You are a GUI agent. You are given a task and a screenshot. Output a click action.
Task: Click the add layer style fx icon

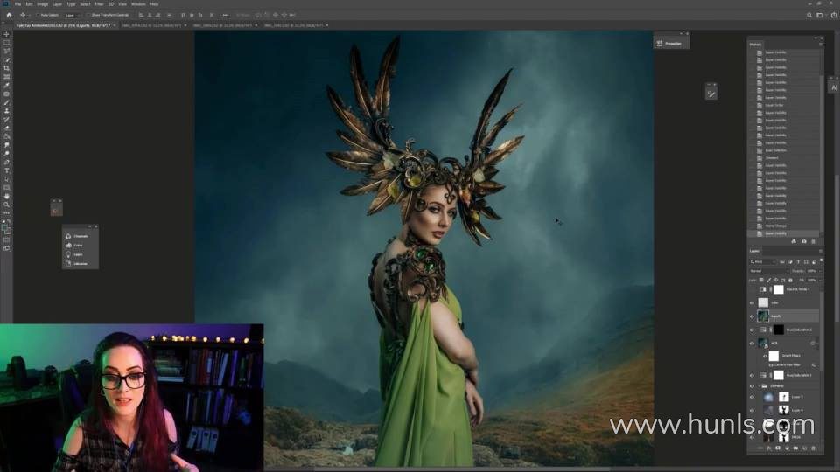click(x=769, y=448)
